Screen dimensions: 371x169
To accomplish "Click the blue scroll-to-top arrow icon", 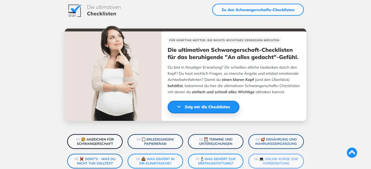I will [352, 152].
